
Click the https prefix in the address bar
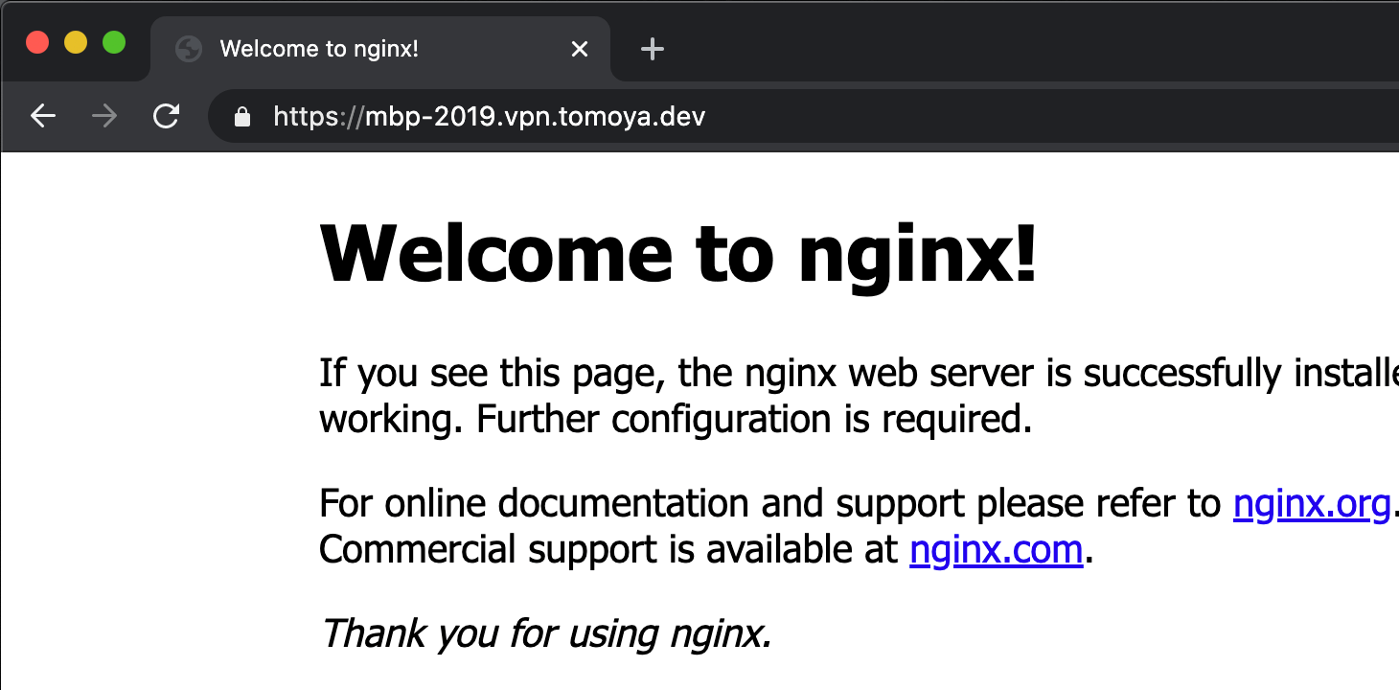[308, 116]
